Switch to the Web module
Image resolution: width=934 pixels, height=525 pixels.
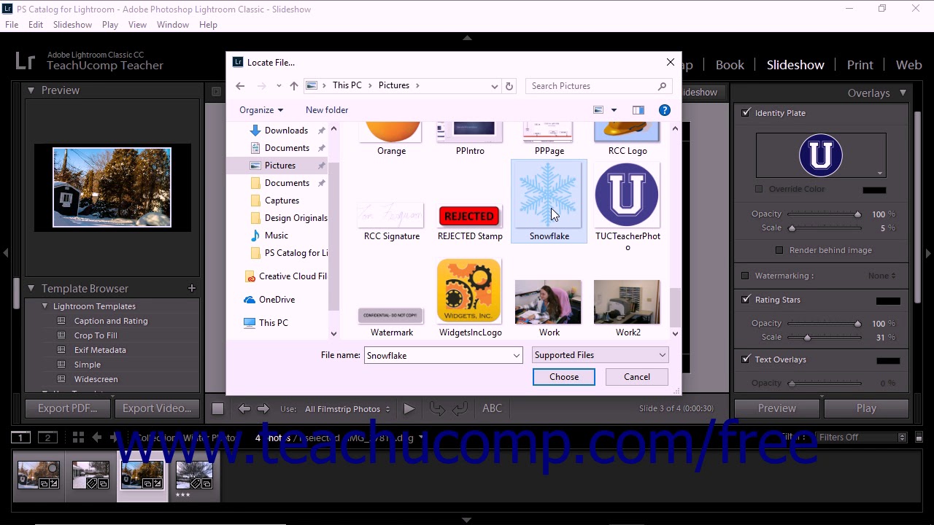point(908,65)
